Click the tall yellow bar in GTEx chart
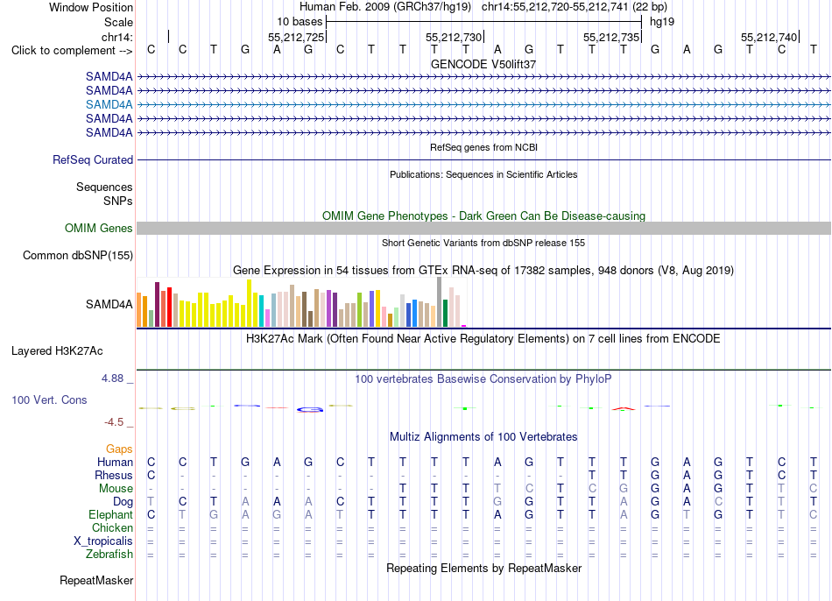This screenshot has width=832, height=601. (x=249, y=302)
